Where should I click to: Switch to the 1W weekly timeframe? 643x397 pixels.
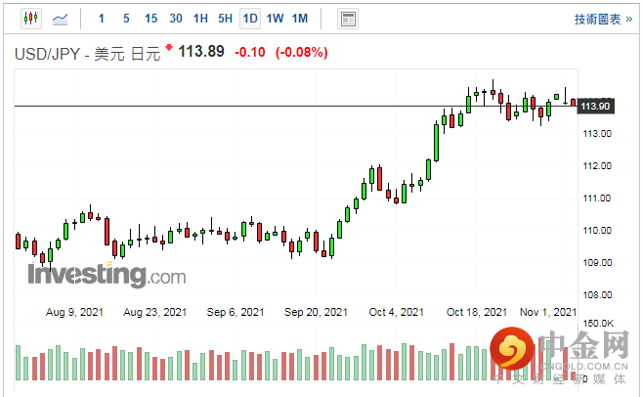coord(276,19)
